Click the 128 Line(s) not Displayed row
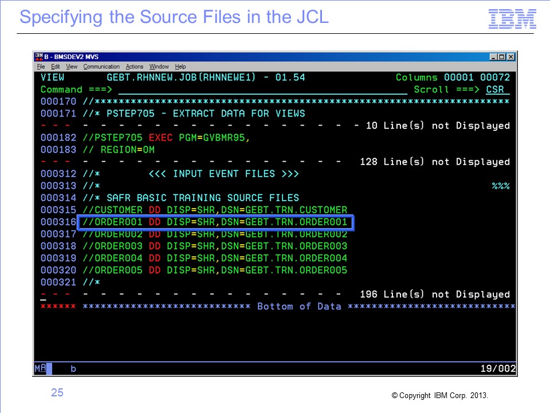The height and width of the screenshot is (413, 550). 274,162
